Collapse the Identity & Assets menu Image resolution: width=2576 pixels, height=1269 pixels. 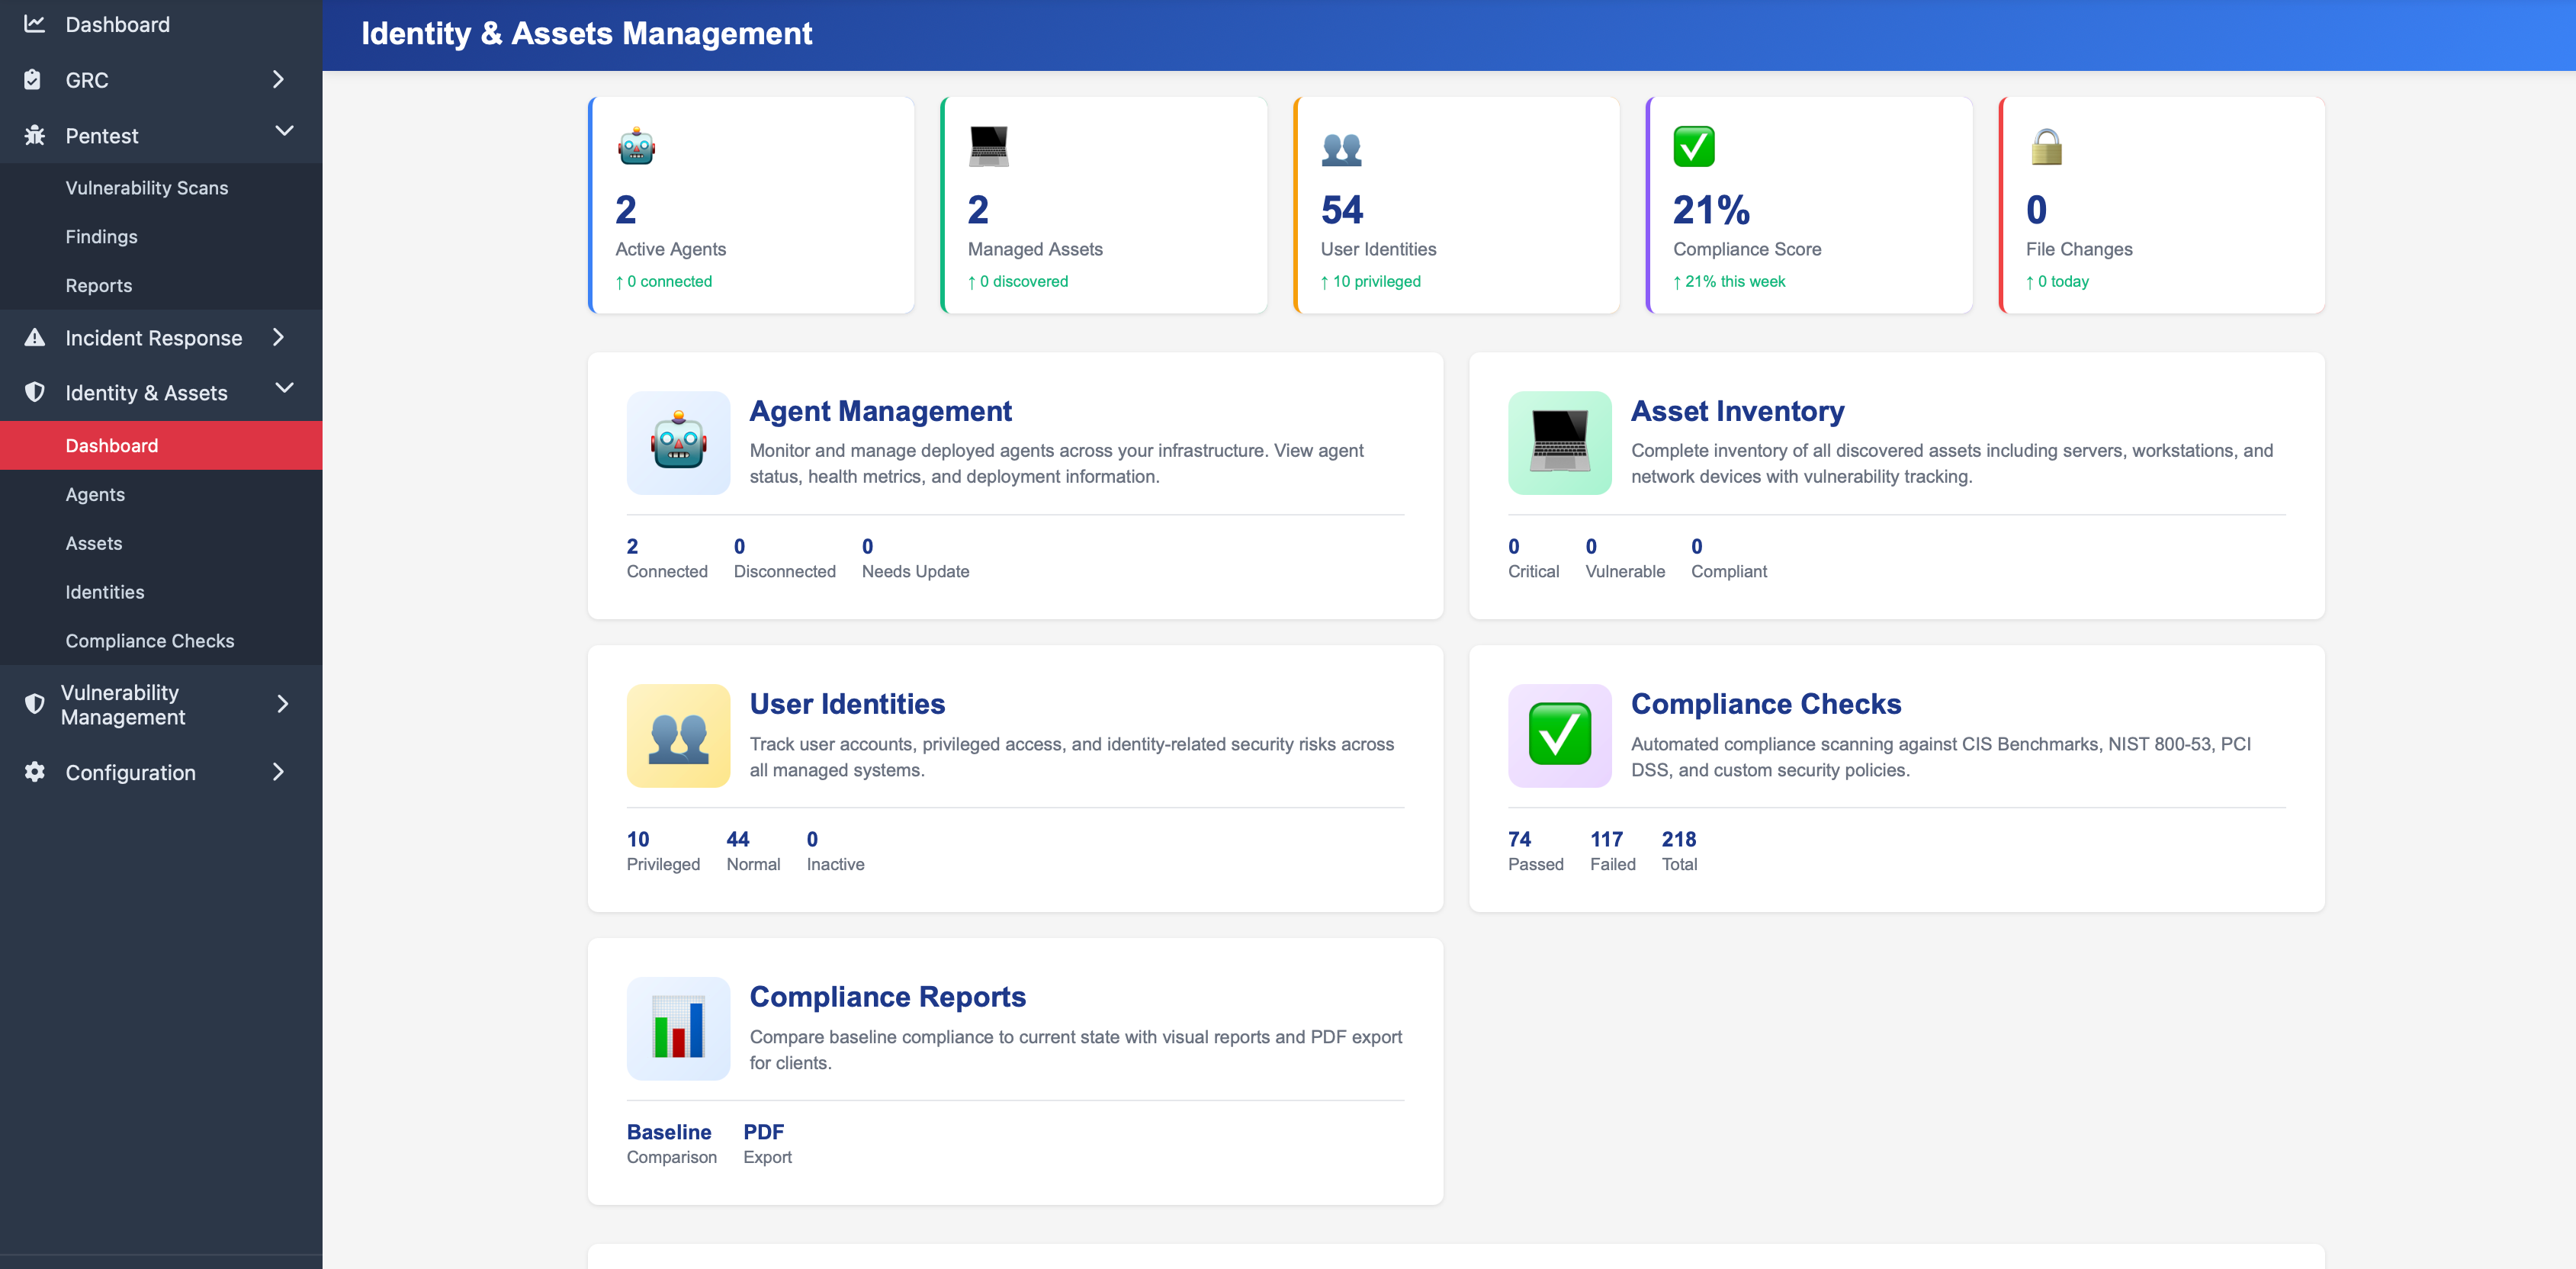(x=285, y=388)
